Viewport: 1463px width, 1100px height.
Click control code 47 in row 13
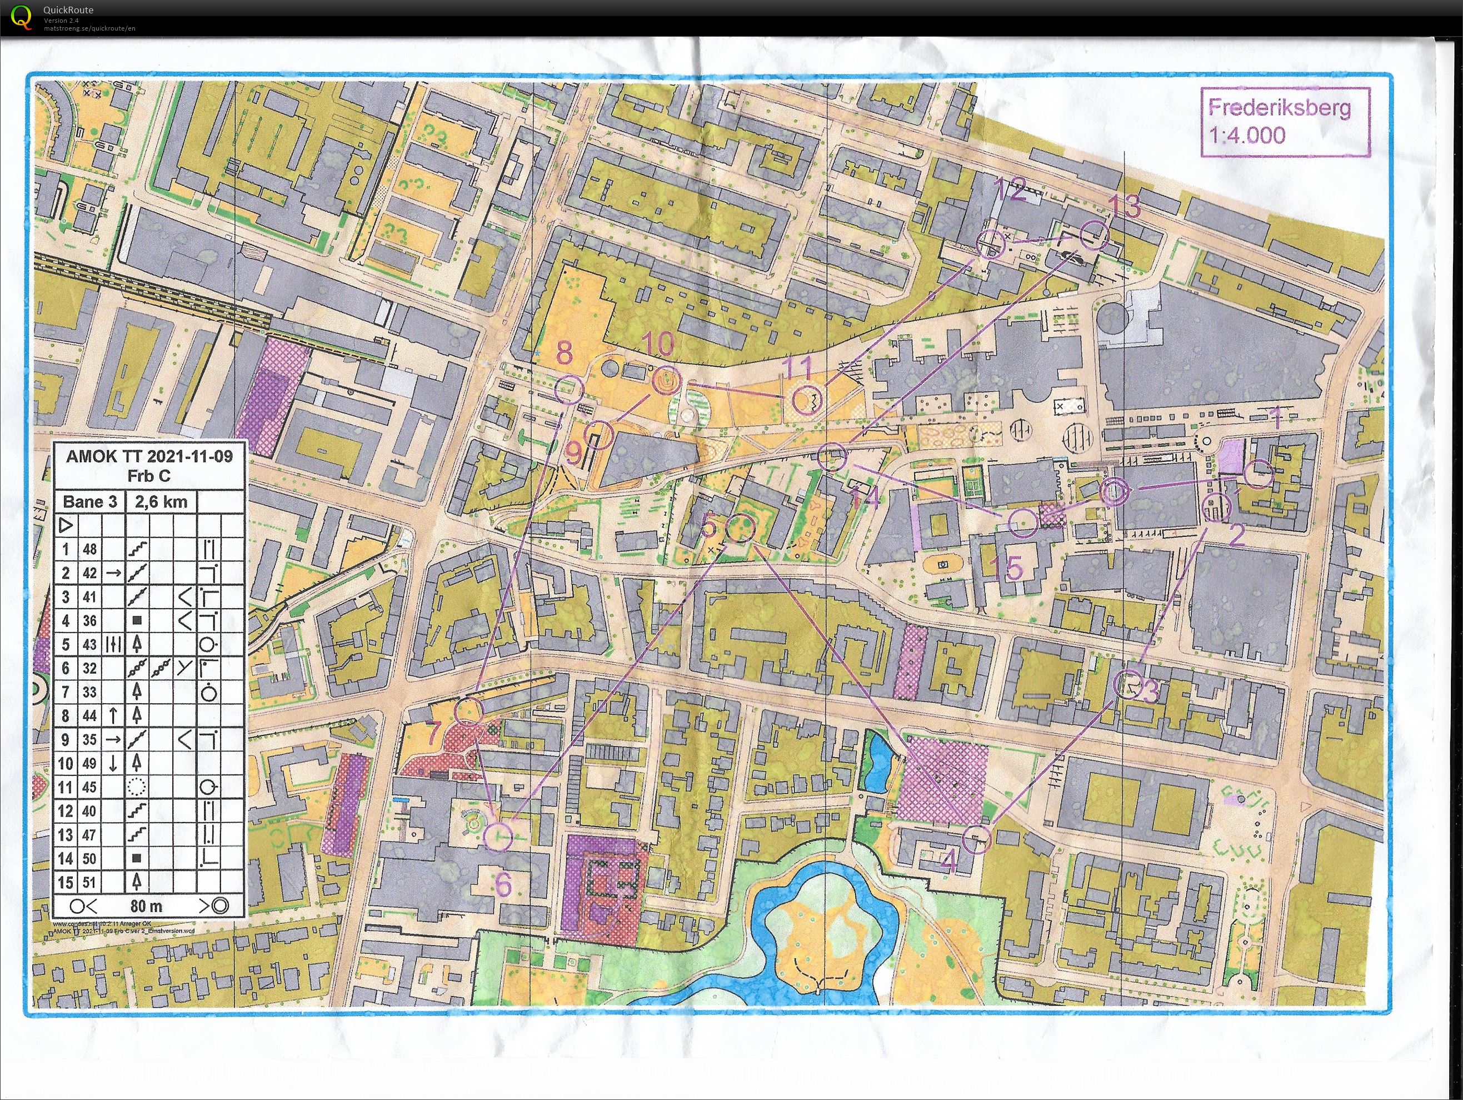click(89, 835)
